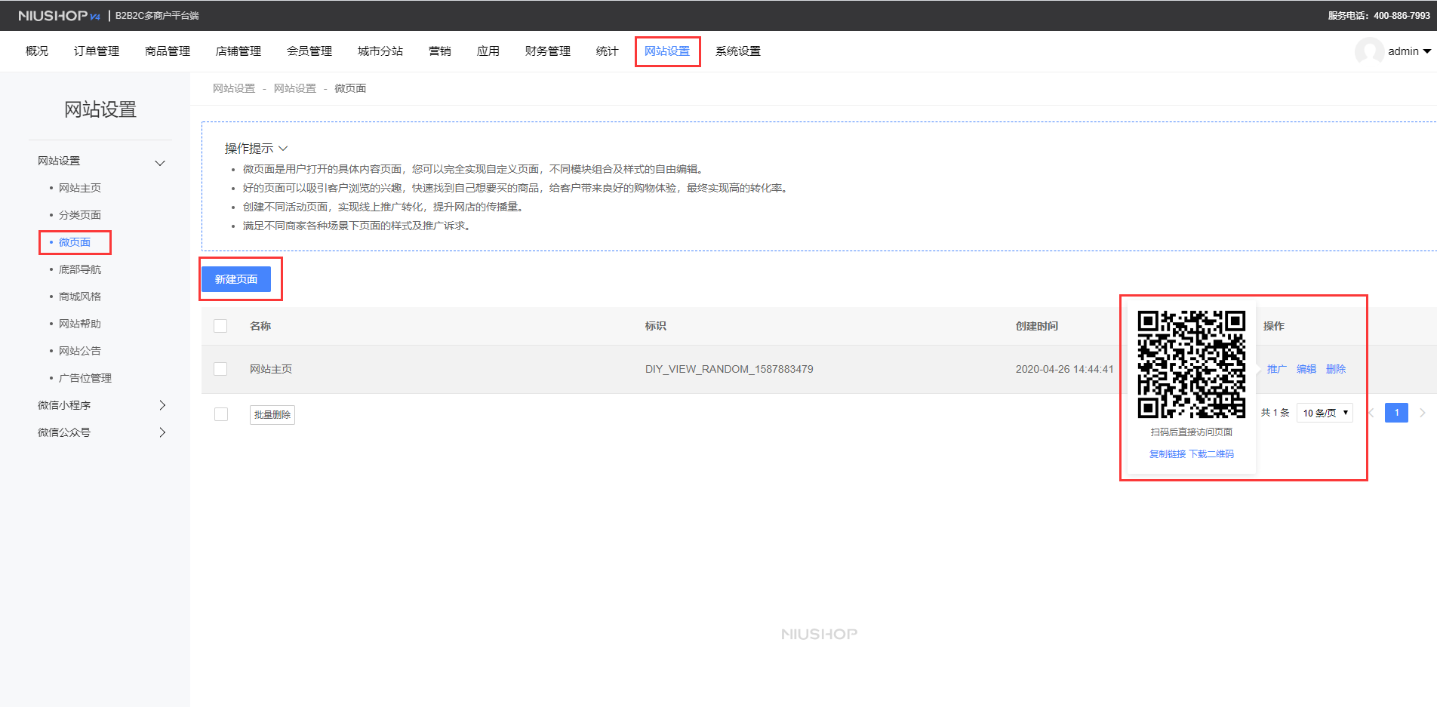Go to 底部导航 in the sidebar
Viewport: 1437px width, 707px height.
80,269
